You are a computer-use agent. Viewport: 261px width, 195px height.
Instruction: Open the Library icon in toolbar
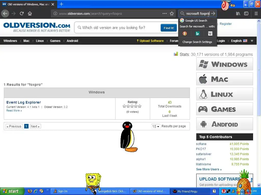pyautogui.click(x=238, y=14)
